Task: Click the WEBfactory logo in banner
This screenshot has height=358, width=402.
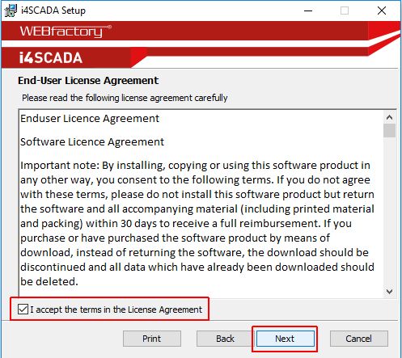Action: coord(66,32)
